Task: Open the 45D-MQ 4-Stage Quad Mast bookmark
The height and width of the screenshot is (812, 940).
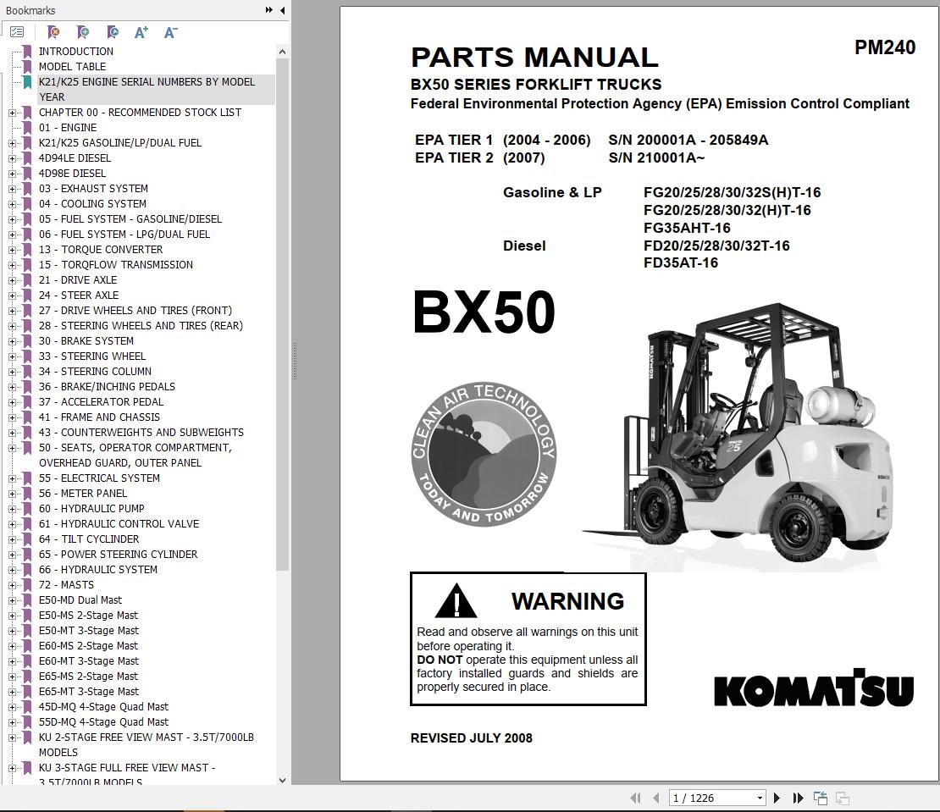Action: click(x=103, y=707)
